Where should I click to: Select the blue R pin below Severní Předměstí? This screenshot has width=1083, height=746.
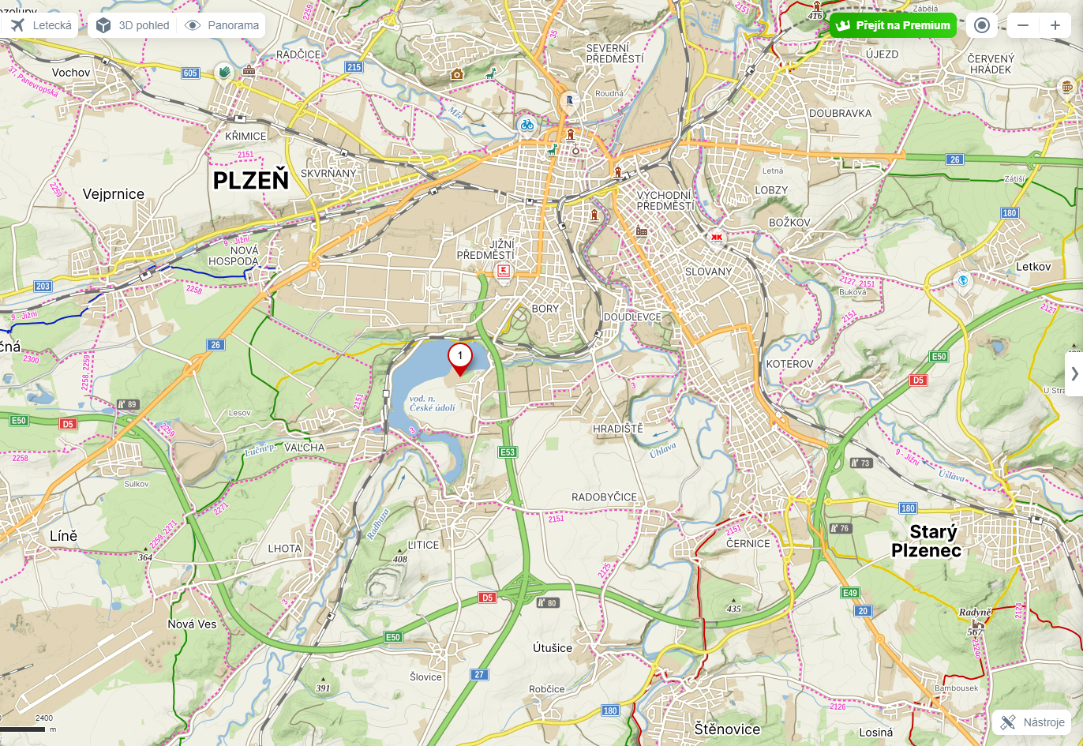coord(569,101)
